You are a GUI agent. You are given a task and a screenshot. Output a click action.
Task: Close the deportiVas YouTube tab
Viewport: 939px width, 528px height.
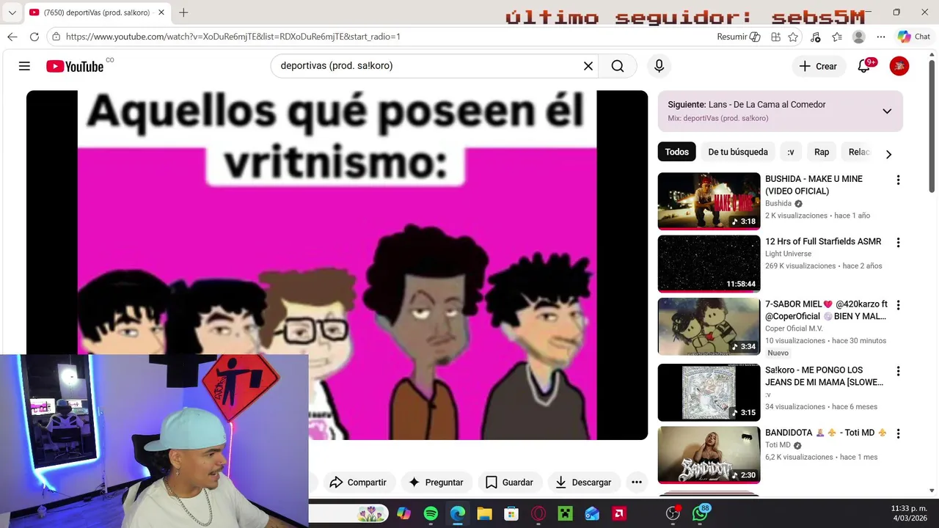pos(161,12)
